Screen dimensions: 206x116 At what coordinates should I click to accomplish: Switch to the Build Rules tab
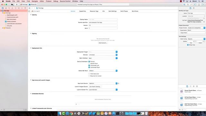click(x=135, y=11)
